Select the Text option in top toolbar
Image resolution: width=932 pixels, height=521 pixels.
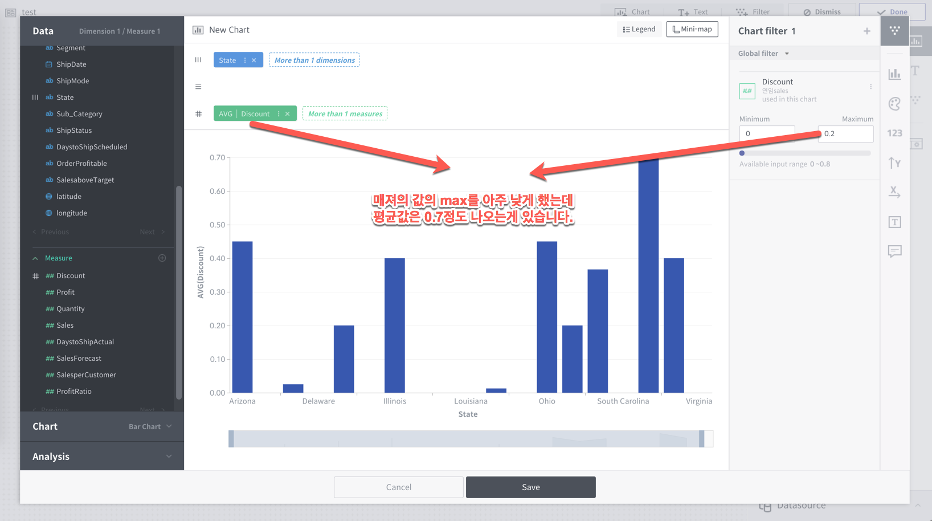pos(693,11)
